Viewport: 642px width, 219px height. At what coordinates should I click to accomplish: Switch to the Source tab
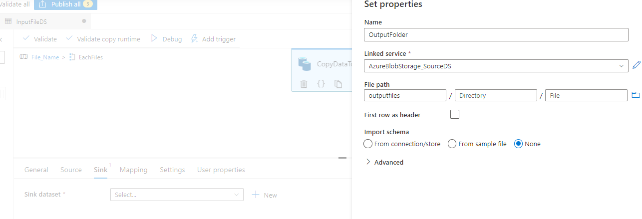pos(71,170)
